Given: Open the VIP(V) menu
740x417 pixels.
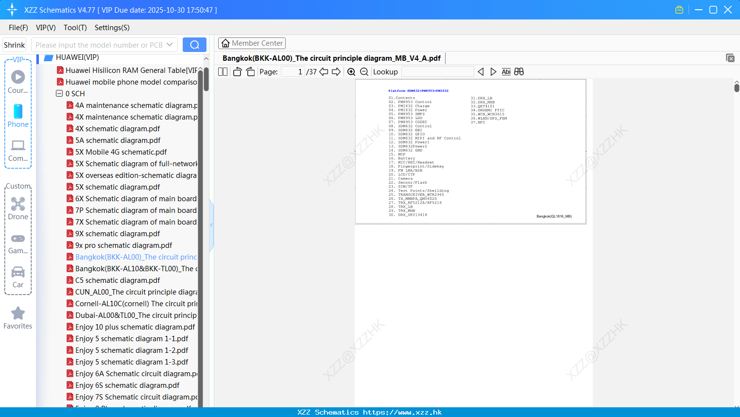Looking at the screenshot, I should point(46,28).
